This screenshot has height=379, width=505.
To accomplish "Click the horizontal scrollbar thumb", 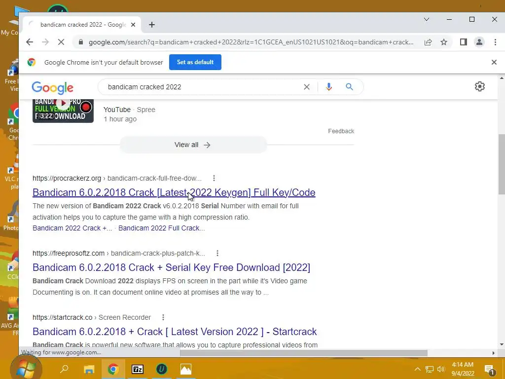I will (303, 353).
